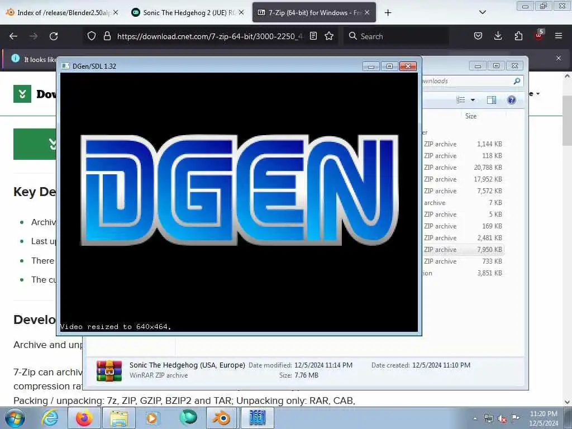Select the highlighted 7,950 KB ZIP archive row
572x429 pixels.
pos(463,250)
